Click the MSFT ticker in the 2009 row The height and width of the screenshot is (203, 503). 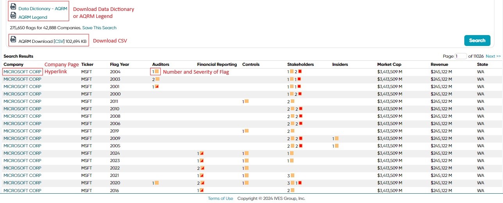(x=87, y=138)
